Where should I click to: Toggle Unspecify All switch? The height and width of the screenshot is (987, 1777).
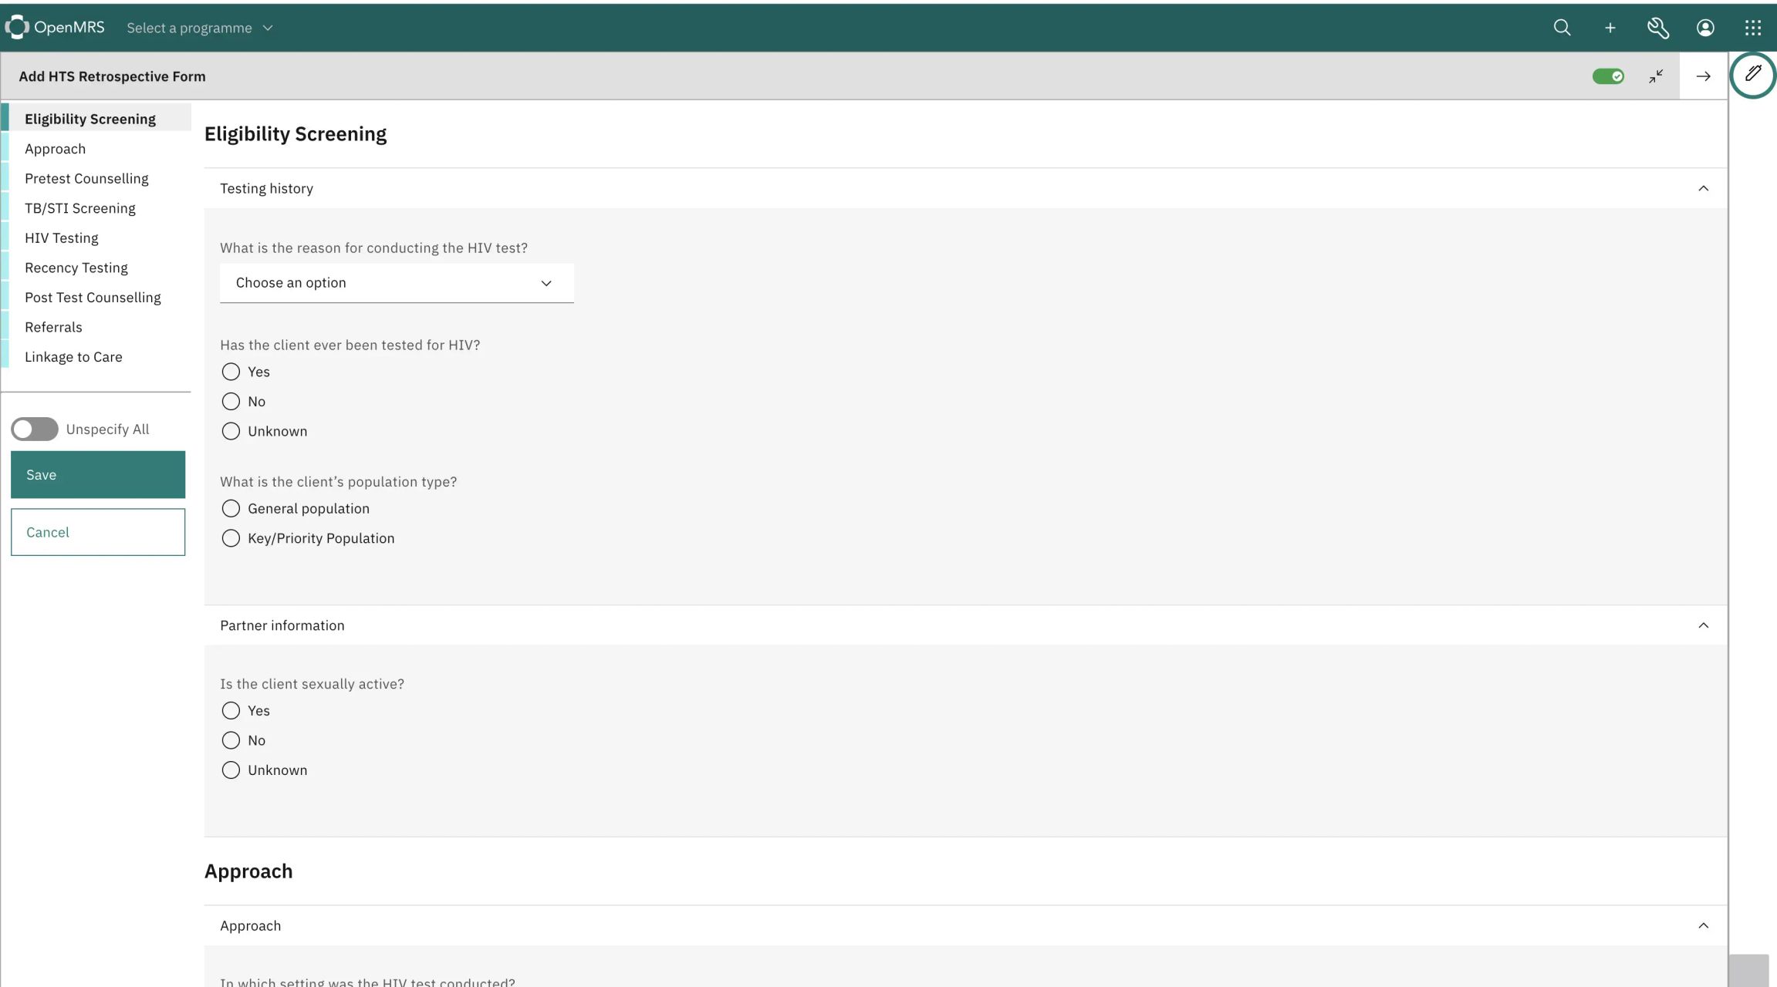[x=34, y=428]
